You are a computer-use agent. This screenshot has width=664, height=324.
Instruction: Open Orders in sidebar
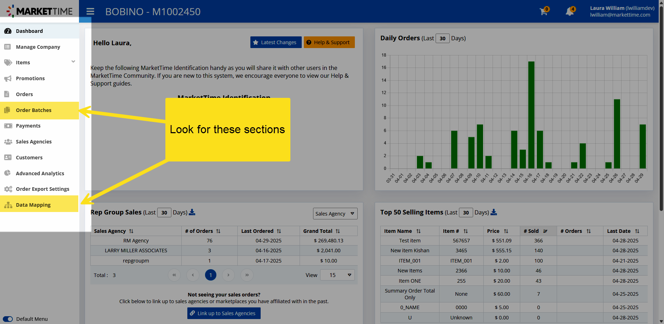point(24,94)
